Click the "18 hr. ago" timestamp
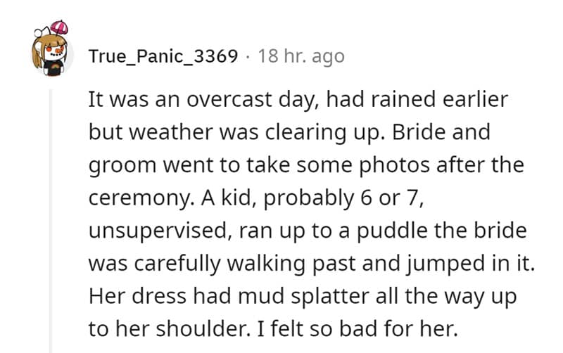563x353 pixels. [301, 56]
